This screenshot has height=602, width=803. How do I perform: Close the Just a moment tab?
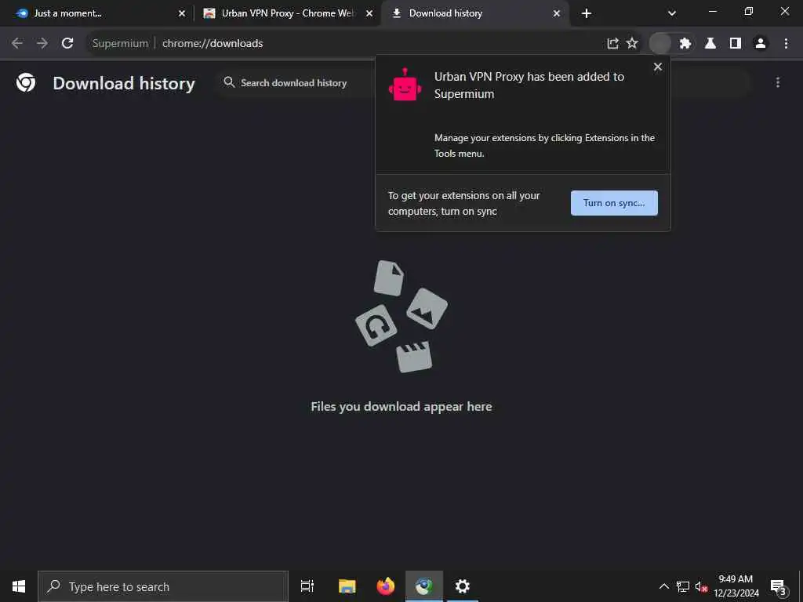(x=182, y=14)
